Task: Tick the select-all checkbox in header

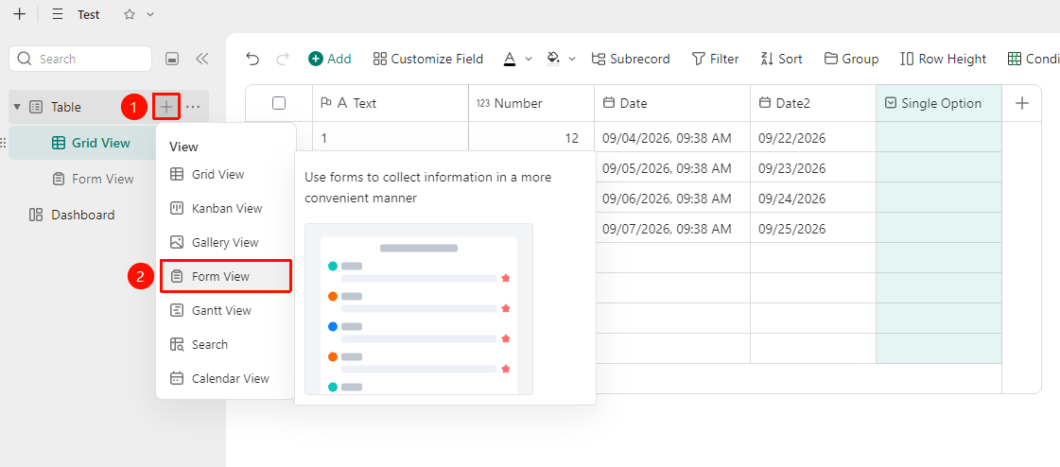Action: [x=279, y=103]
